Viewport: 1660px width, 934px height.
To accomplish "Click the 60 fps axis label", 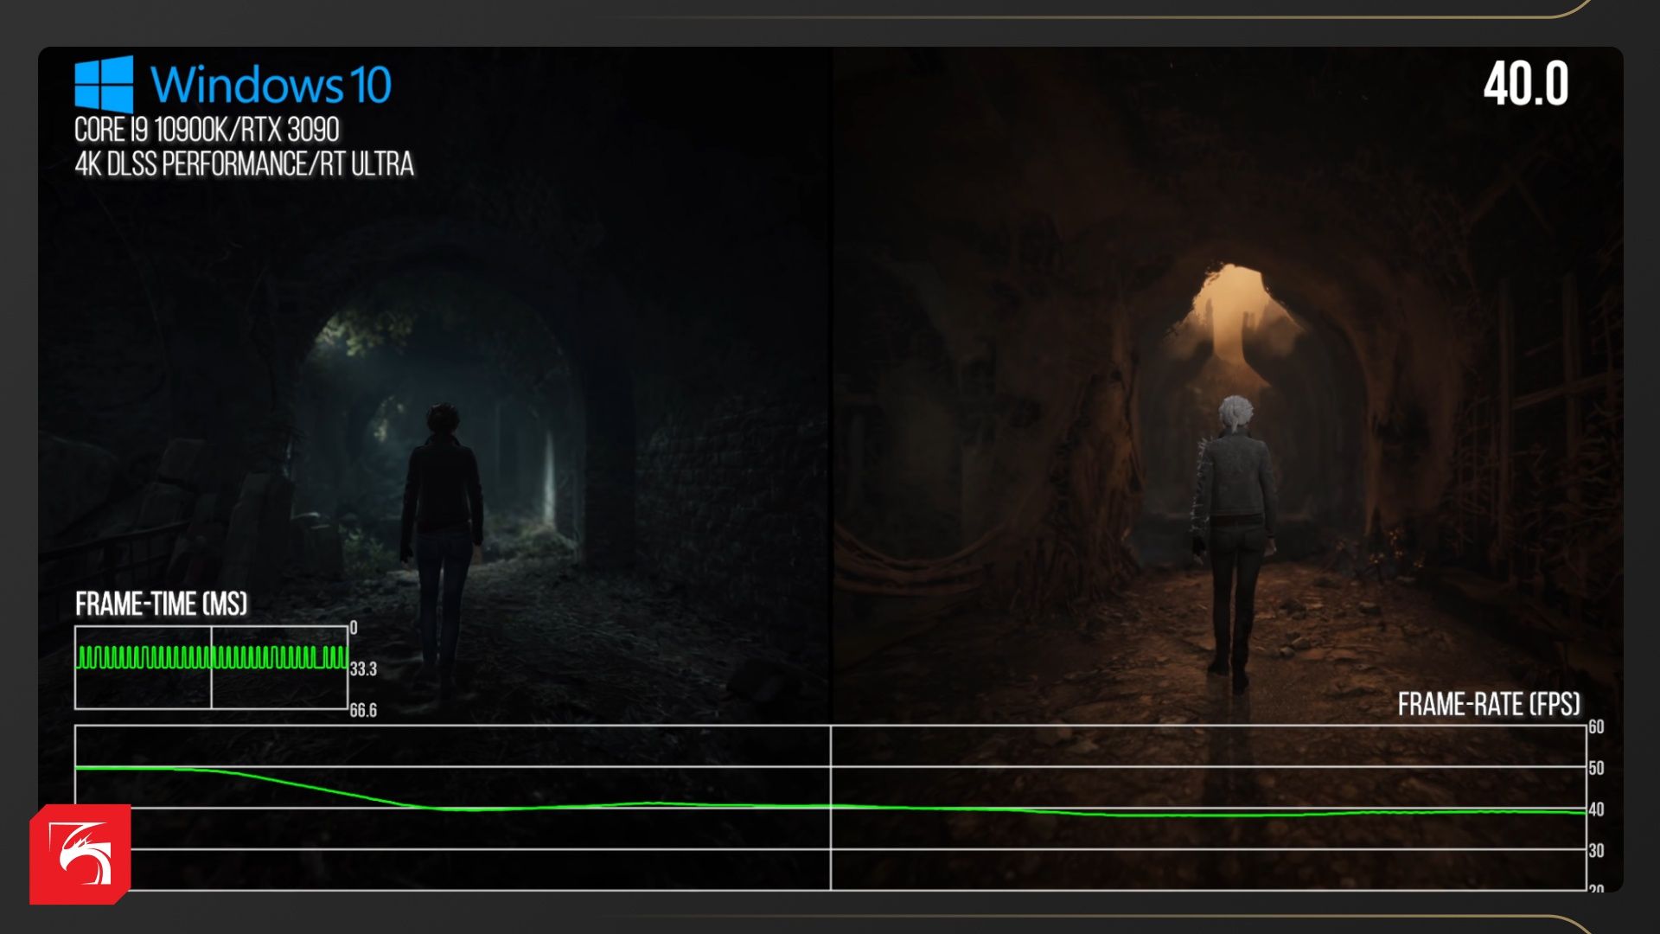I will click(1596, 726).
